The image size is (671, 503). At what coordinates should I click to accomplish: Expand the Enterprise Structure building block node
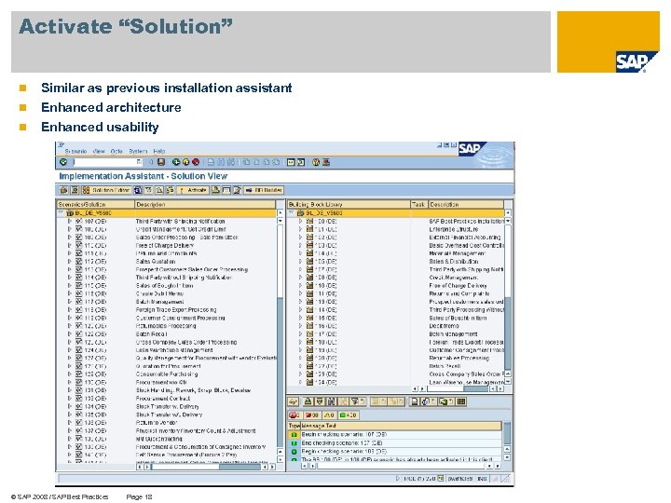pos(300,229)
